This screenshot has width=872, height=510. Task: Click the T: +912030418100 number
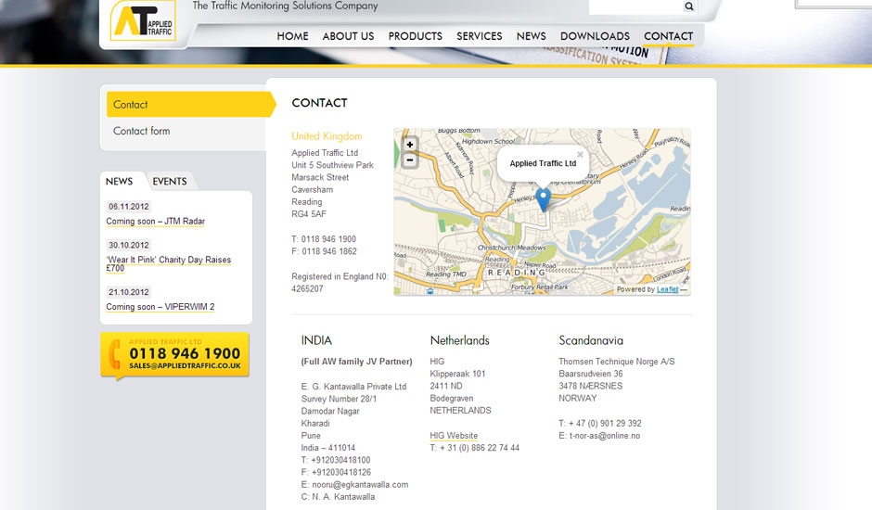[x=336, y=460]
